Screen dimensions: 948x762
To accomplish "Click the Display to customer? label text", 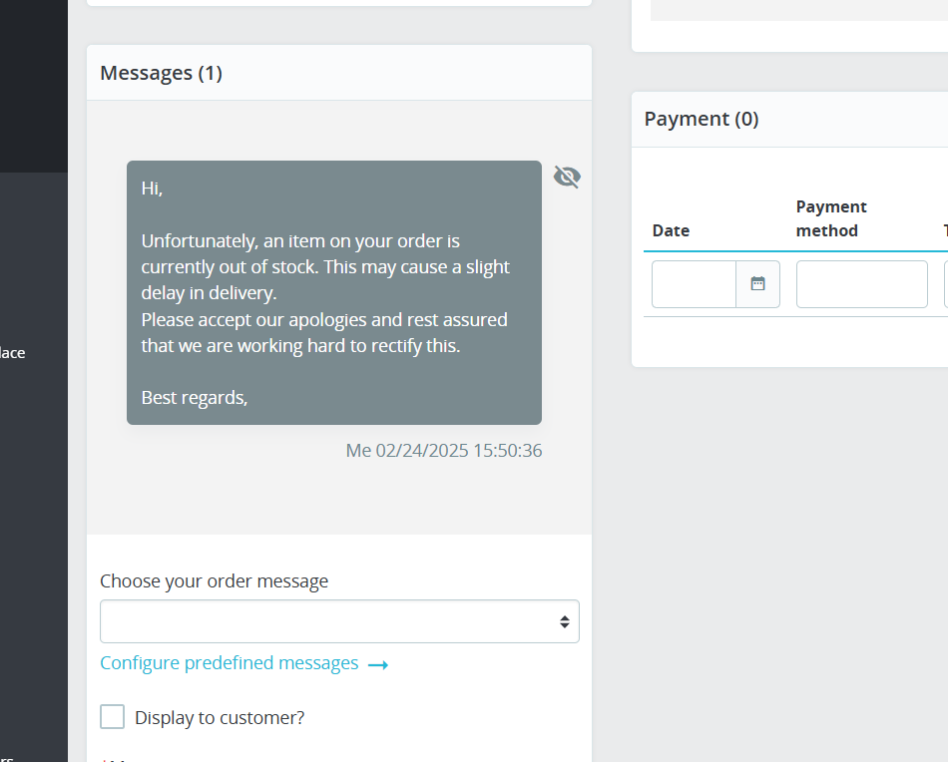I will (220, 717).
